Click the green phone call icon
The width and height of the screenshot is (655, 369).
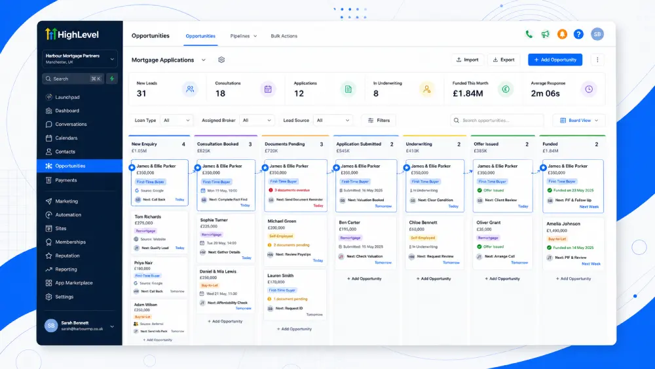(x=529, y=34)
